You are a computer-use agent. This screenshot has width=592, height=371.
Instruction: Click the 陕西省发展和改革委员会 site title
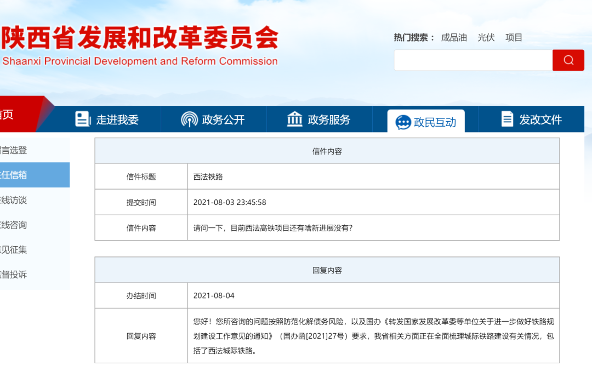point(140,38)
